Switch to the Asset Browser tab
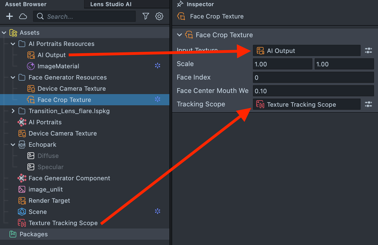Viewport: 378px width, 245px height. coord(26,4)
